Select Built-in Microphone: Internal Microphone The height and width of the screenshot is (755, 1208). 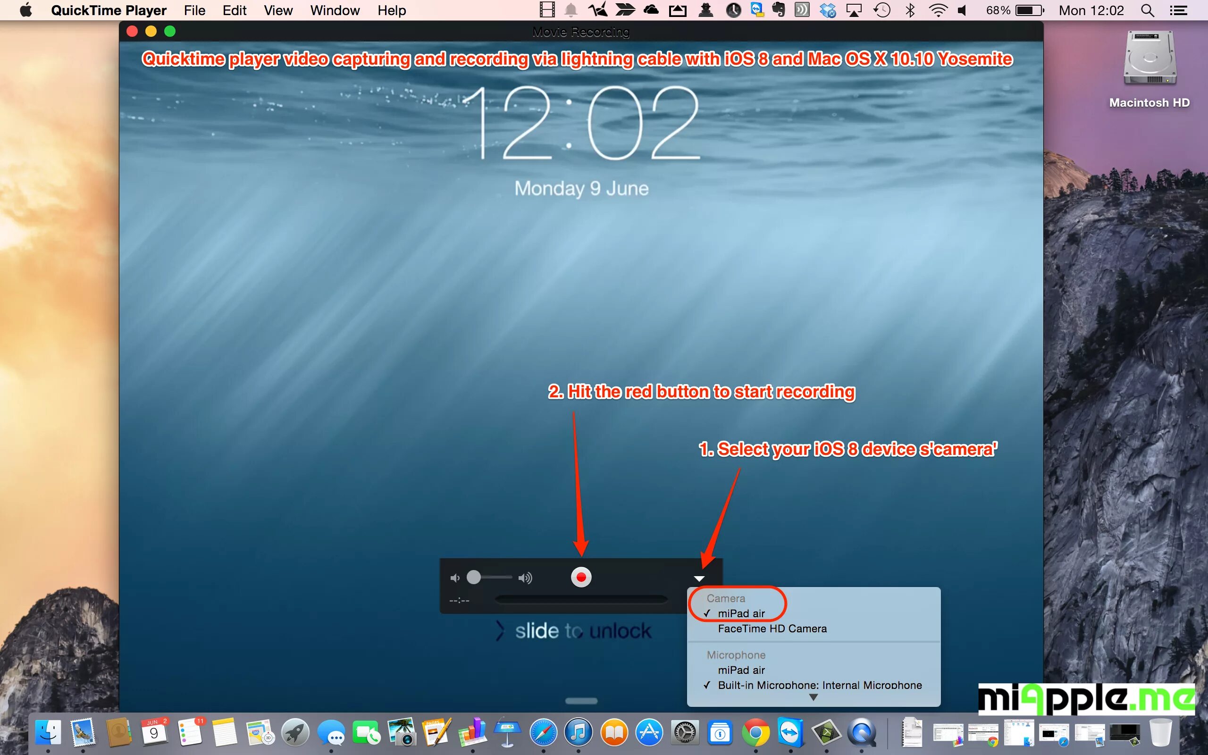819,685
